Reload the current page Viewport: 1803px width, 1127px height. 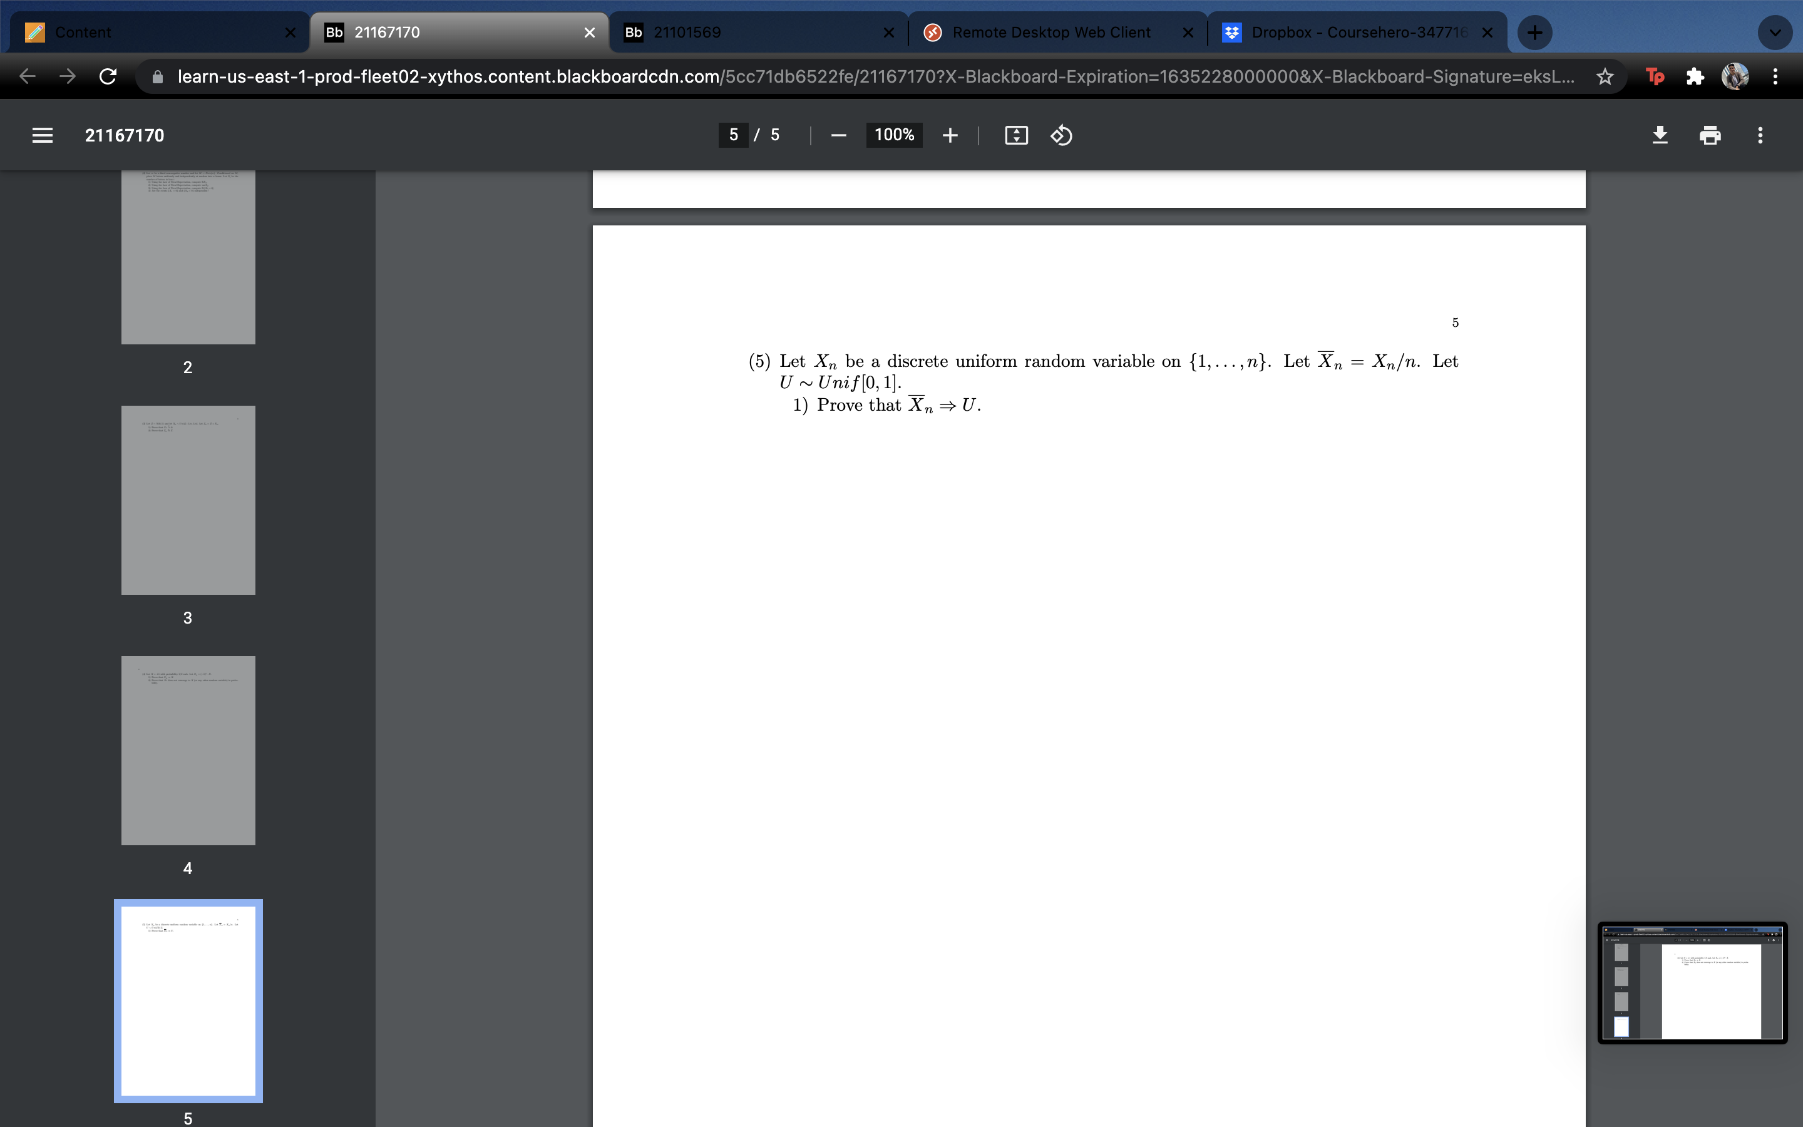tap(108, 76)
